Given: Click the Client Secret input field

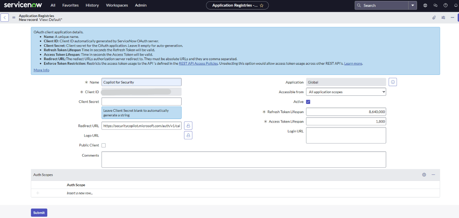Looking at the screenshot, I should click(x=141, y=101).
